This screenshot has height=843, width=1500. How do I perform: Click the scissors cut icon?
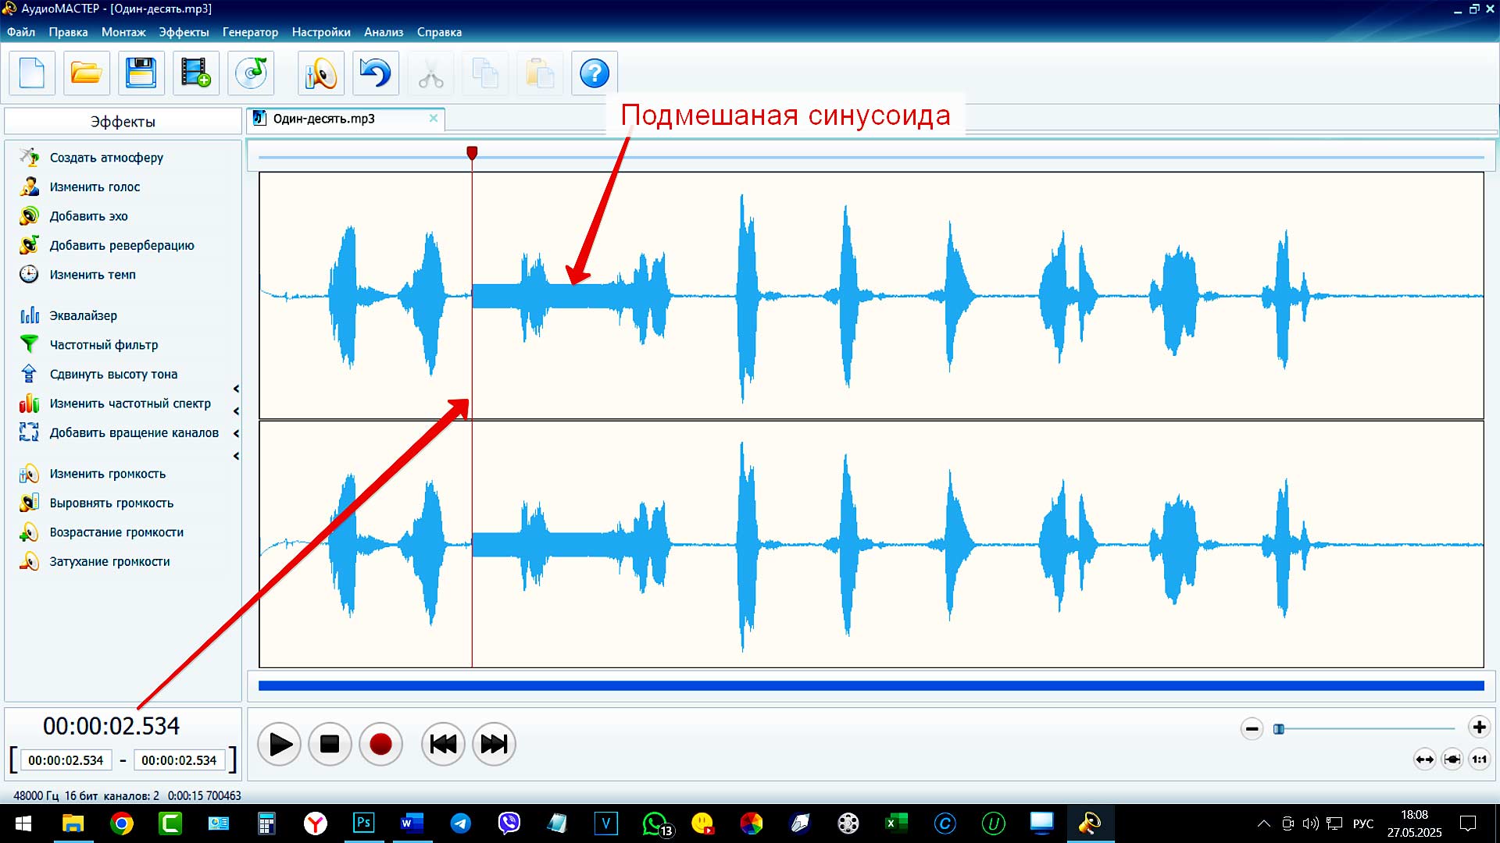click(x=430, y=73)
